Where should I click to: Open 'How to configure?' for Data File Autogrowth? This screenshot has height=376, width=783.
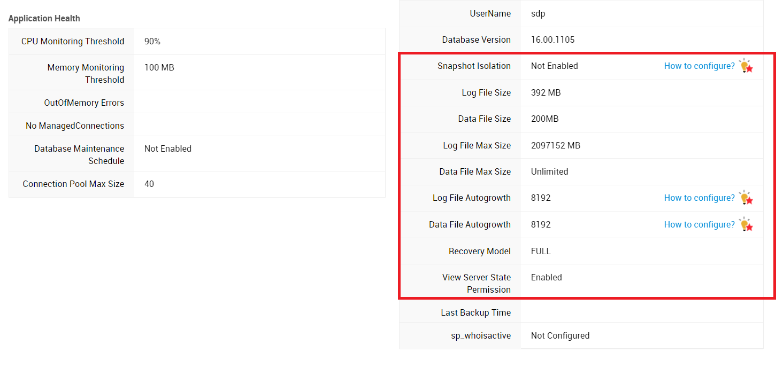pyautogui.click(x=699, y=225)
